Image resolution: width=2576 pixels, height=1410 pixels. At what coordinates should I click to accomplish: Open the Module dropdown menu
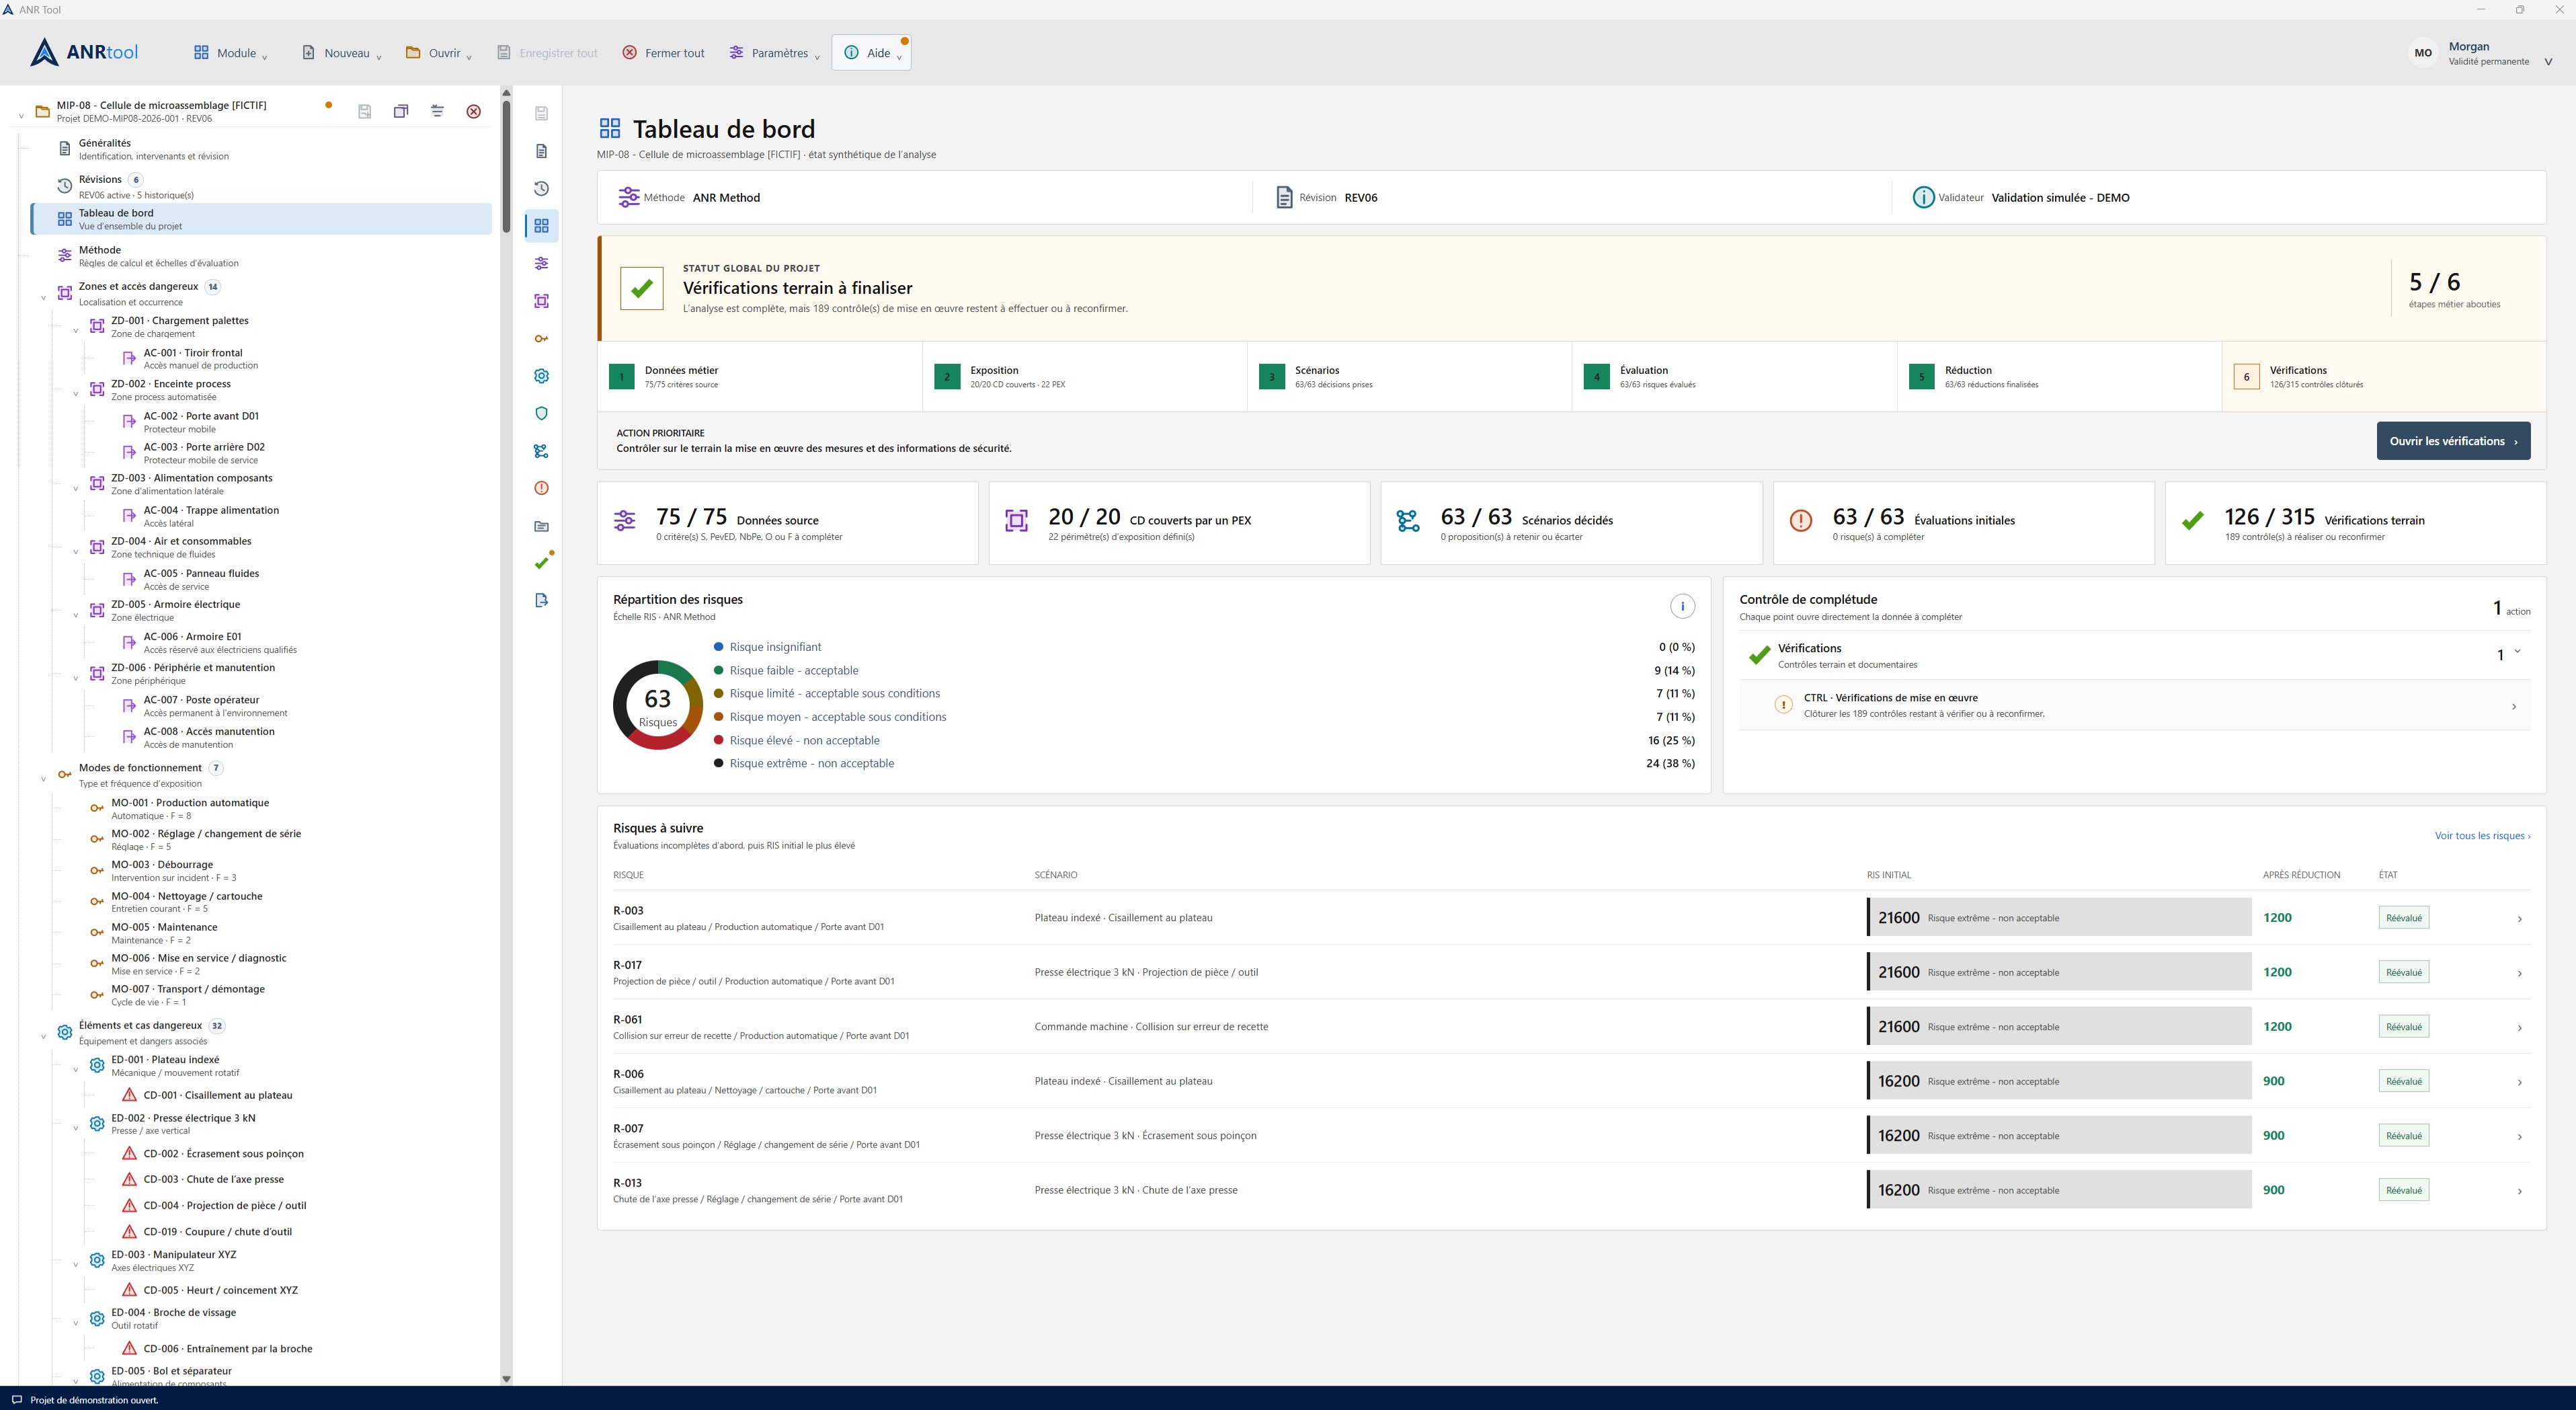tap(231, 53)
